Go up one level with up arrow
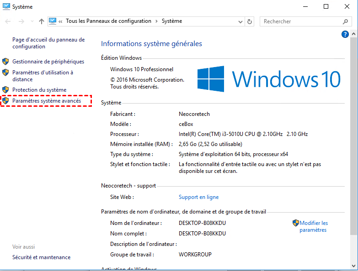The height and width of the screenshot is (271, 358). [41, 21]
